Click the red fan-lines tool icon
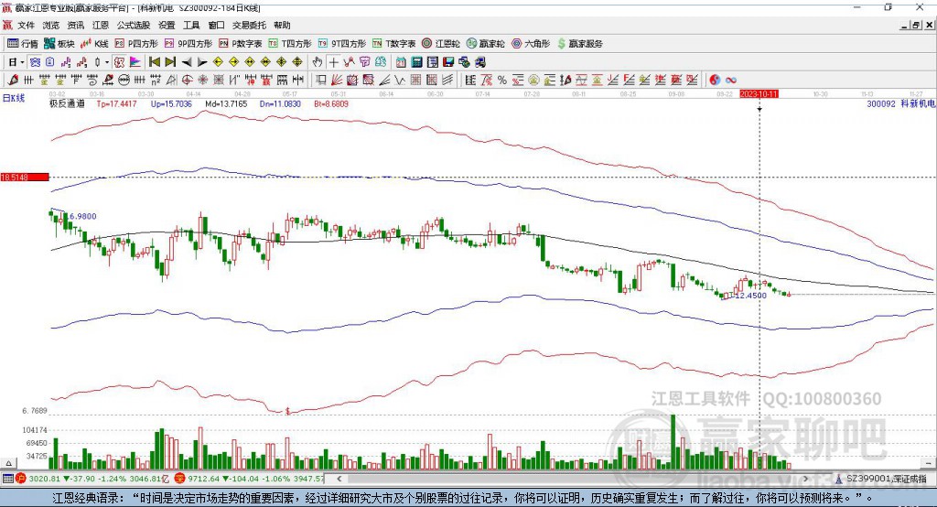 tap(337, 81)
